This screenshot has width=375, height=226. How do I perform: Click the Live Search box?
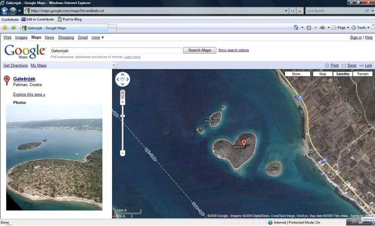(335, 11)
